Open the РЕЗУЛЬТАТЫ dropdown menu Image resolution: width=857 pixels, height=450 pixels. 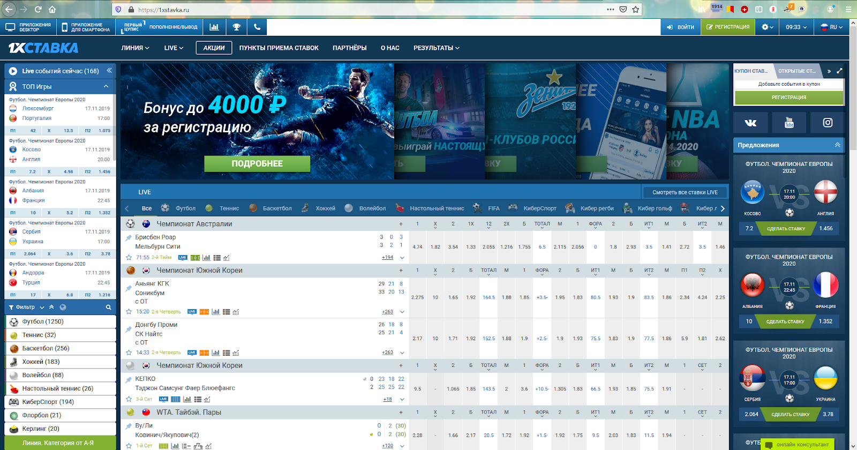tap(437, 48)
